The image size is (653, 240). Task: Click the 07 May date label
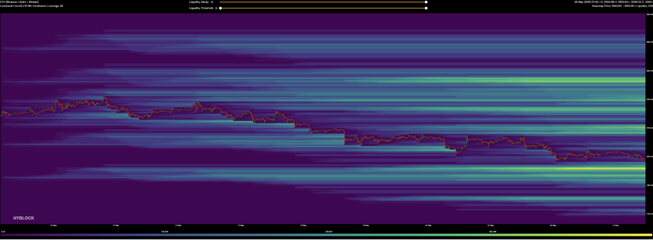(116, 225)
